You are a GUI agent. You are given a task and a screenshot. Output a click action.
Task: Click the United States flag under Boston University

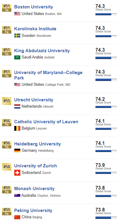[x=17, y=14]
